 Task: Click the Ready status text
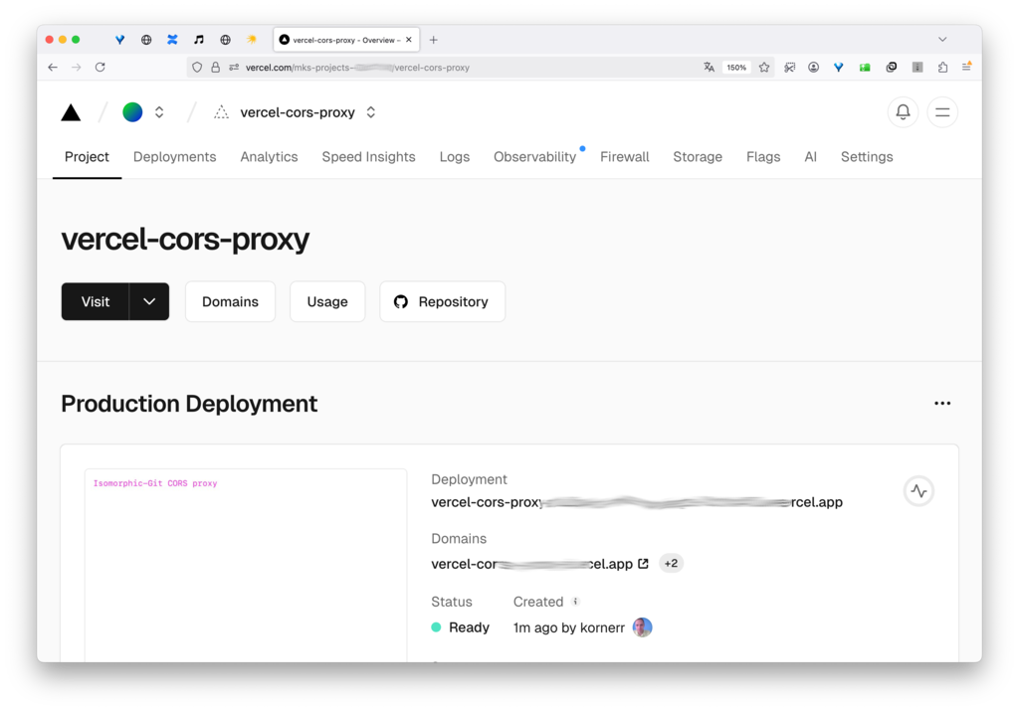tap(469, 627)
